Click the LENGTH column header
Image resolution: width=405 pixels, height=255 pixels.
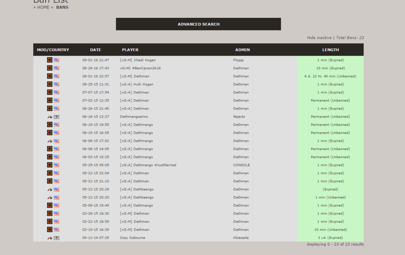(330, 49)
